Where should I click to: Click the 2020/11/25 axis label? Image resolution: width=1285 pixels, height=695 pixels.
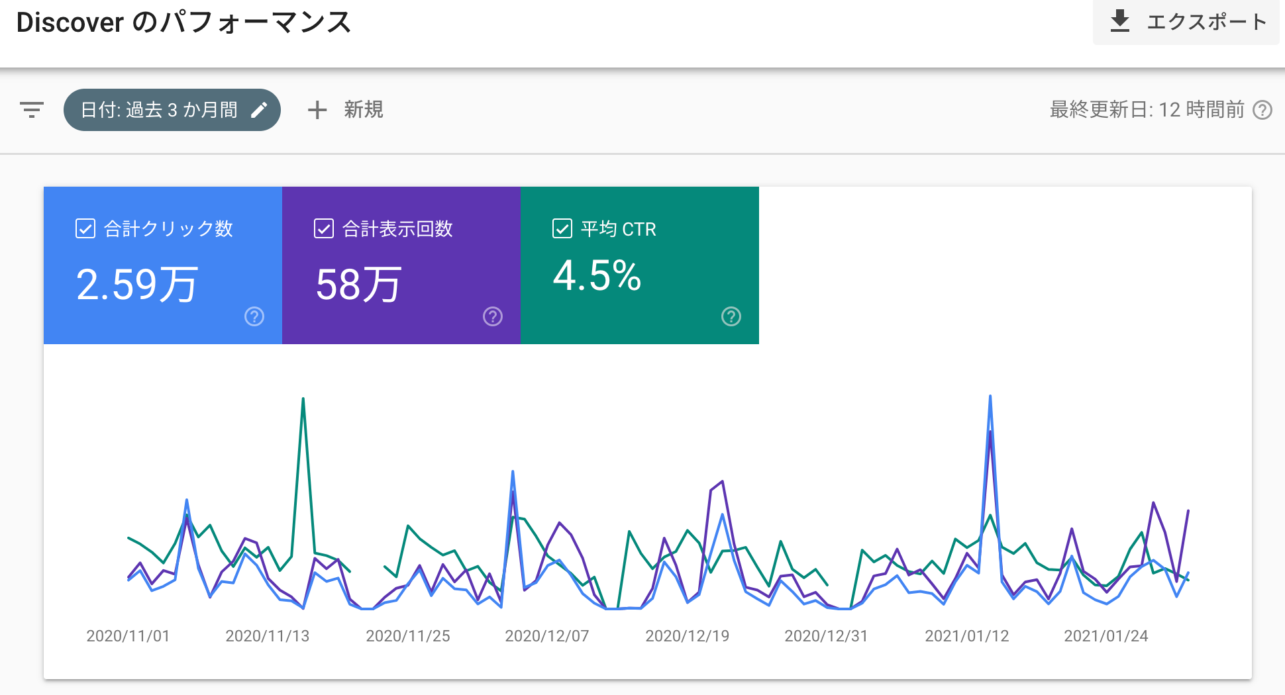click(408, 636)
